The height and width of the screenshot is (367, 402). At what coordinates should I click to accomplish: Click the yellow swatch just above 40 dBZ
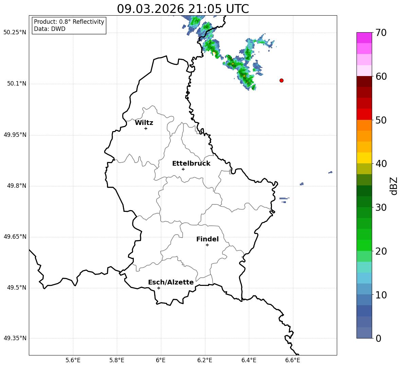(364, 158)
